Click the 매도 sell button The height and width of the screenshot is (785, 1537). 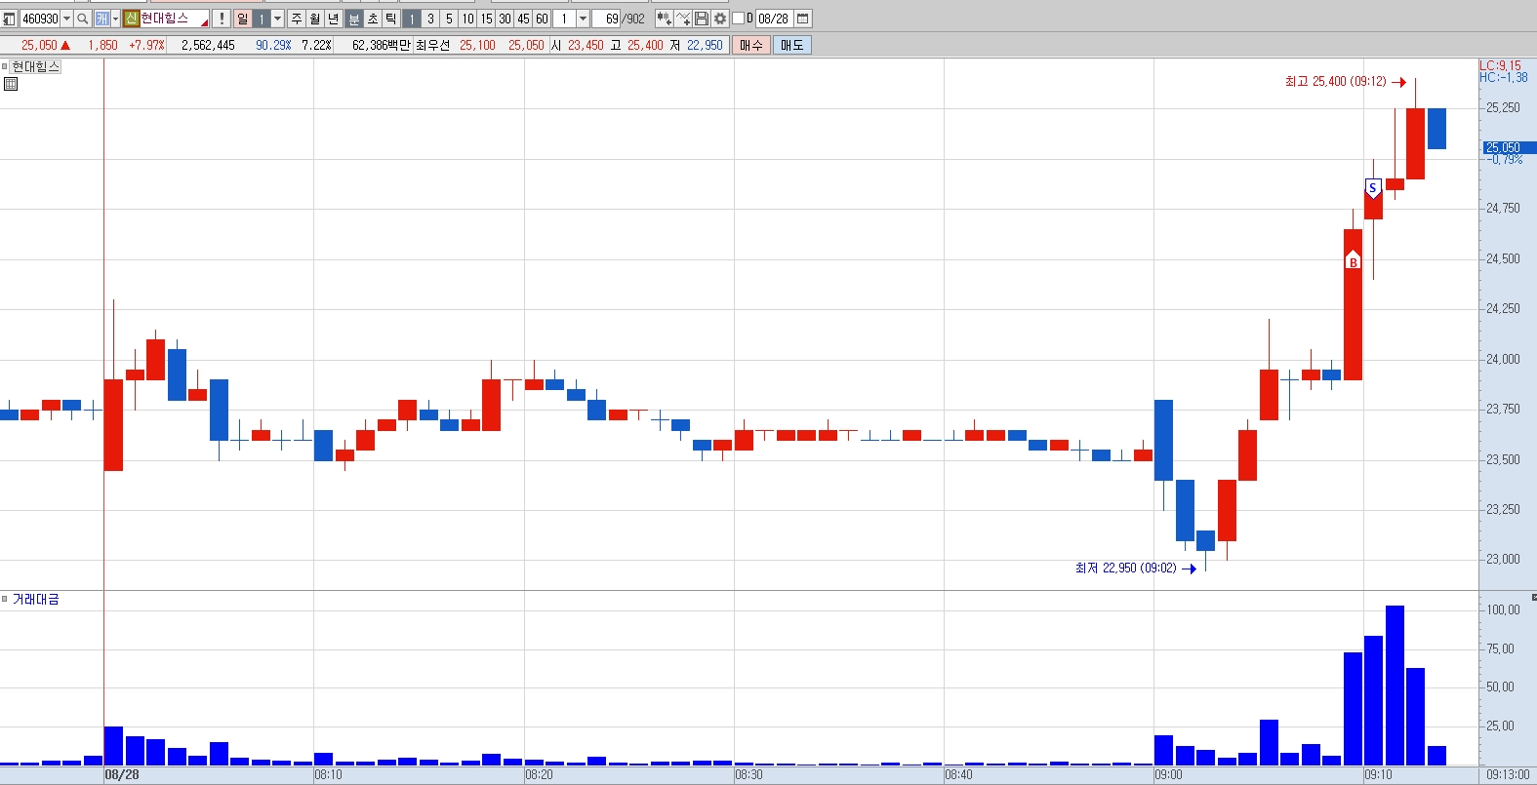(x=791, y=45)
